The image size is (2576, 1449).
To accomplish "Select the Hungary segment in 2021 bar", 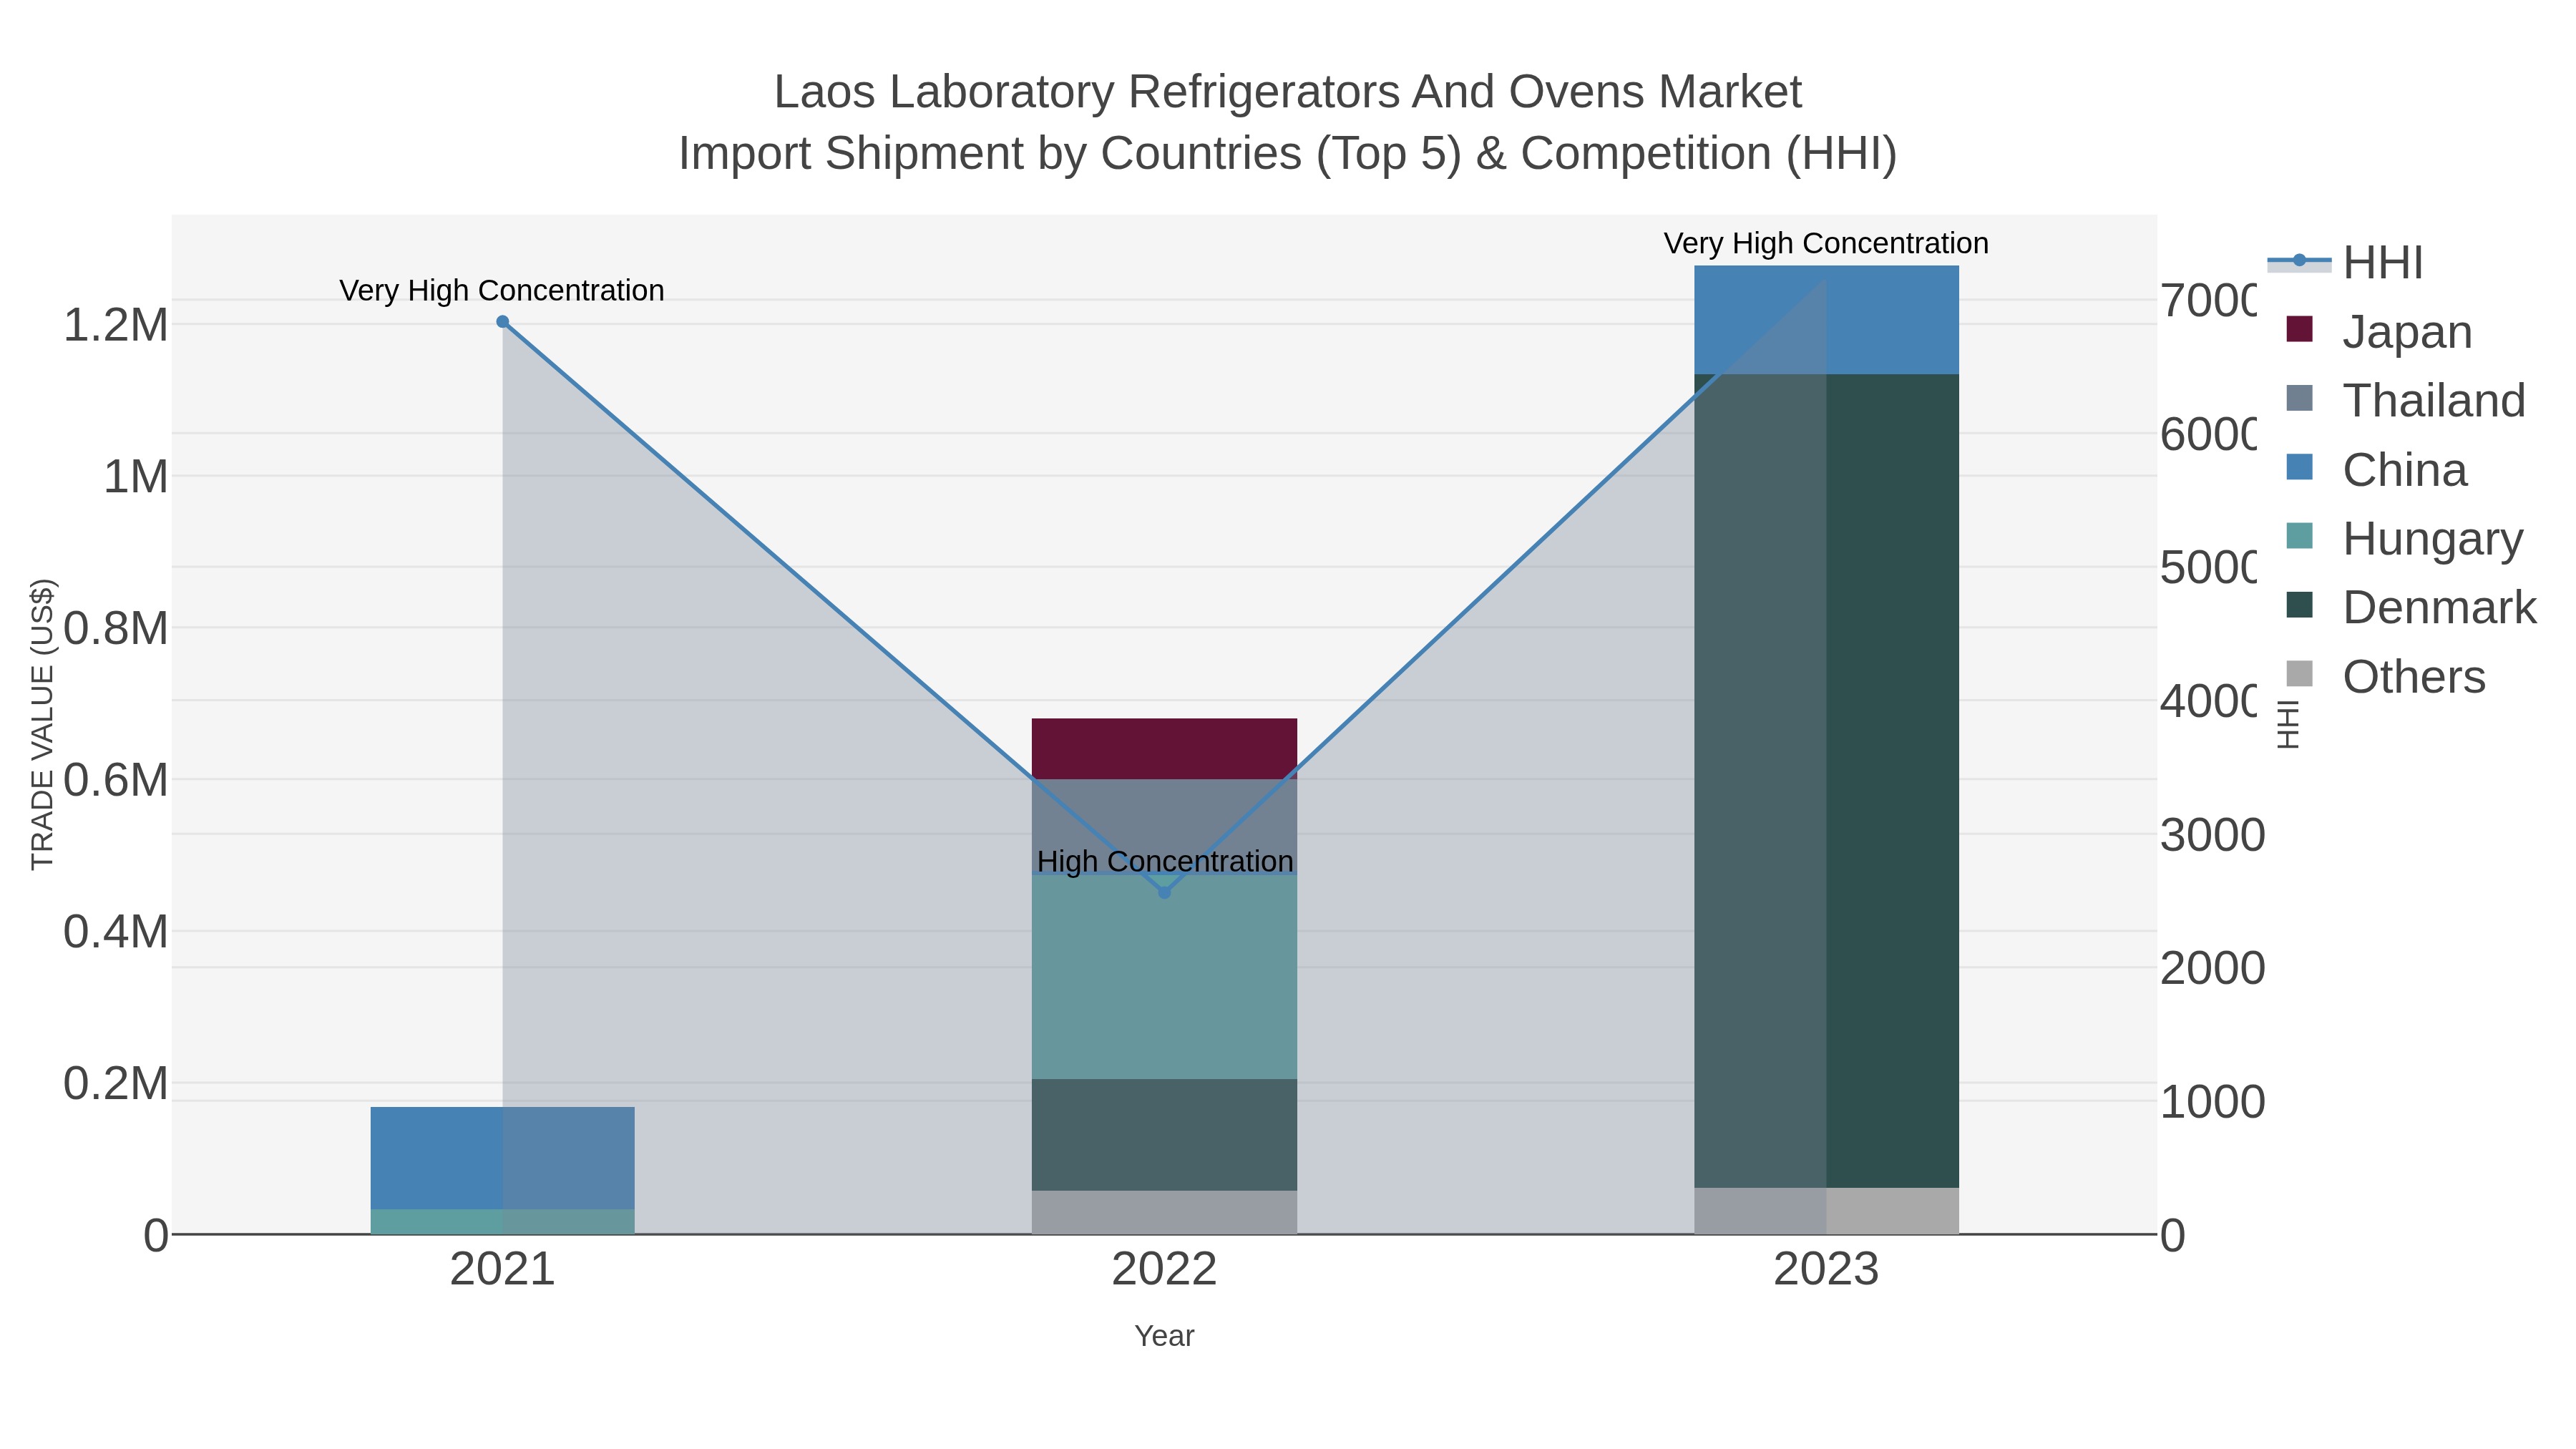I will pyautogui.click(x=503, y=1222).
